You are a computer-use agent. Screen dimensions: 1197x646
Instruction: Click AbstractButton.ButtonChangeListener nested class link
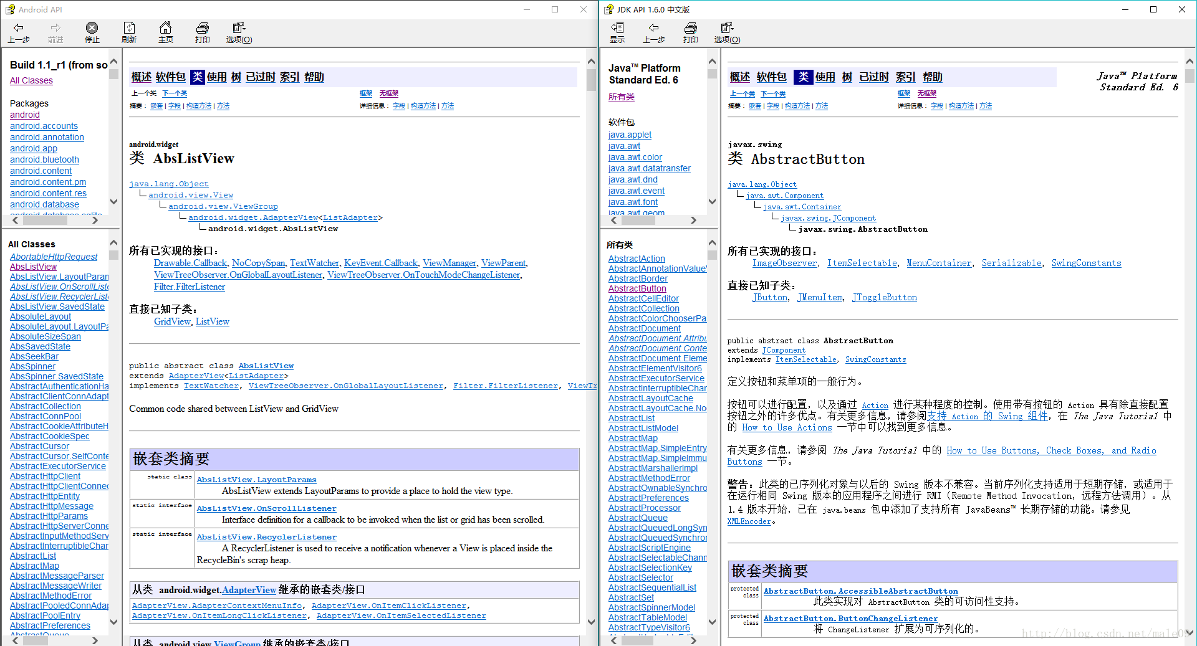pos(850,619)
